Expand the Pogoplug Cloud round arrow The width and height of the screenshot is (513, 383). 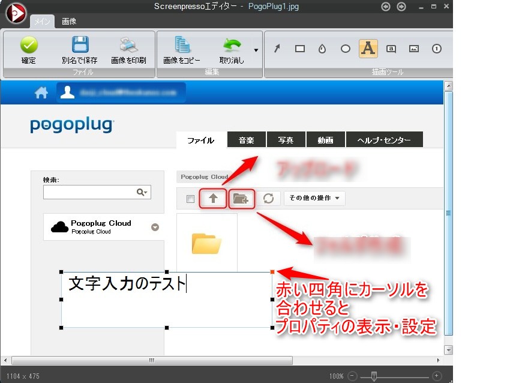click(155, 227)
